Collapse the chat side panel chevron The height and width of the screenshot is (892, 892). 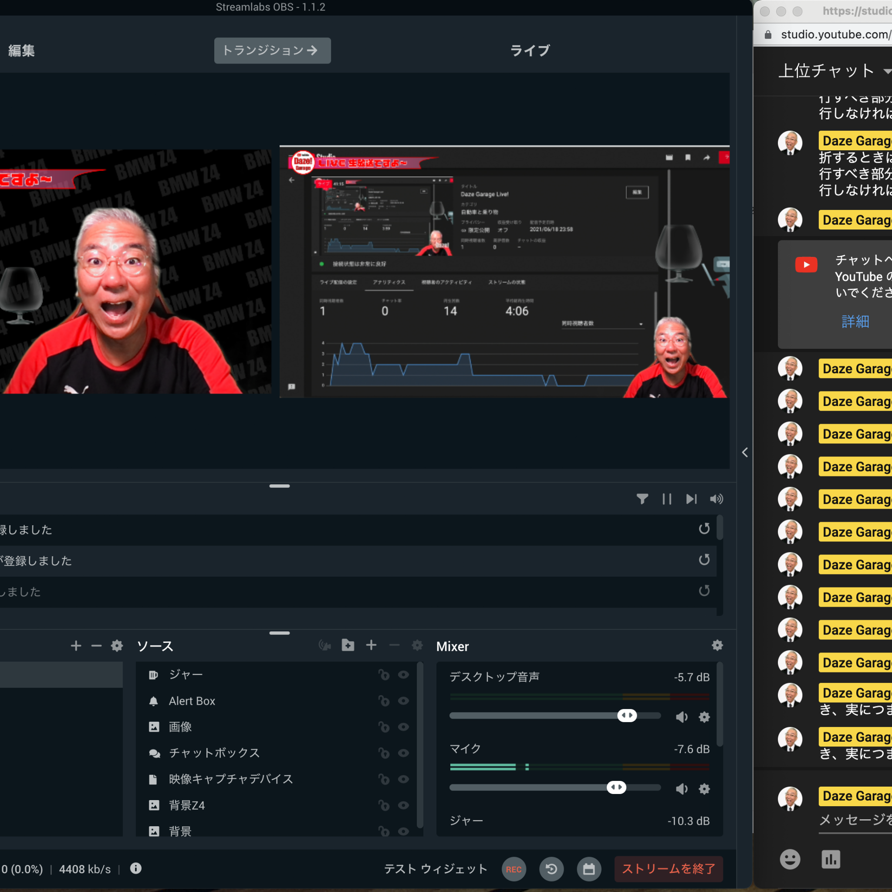pyautogui.click(x=745, y=453)
